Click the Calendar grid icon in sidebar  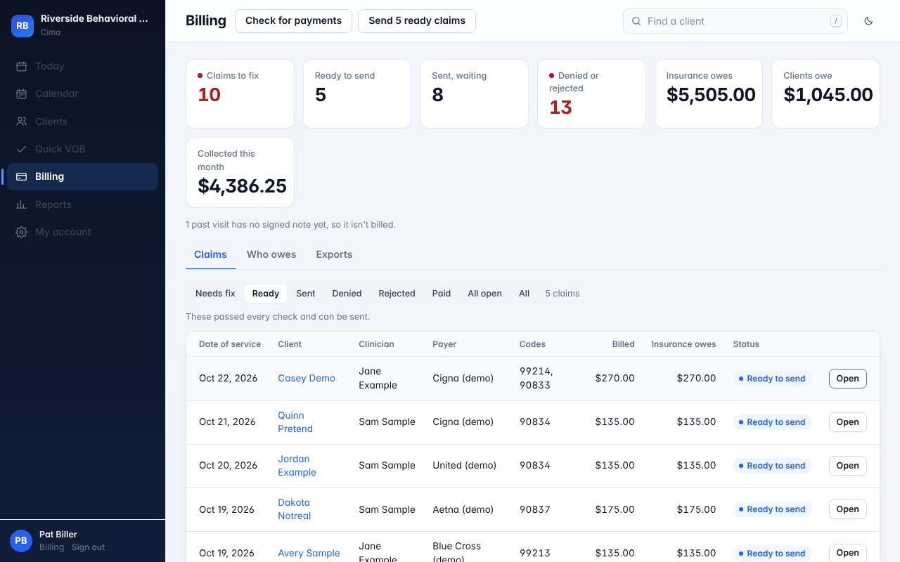22,93
